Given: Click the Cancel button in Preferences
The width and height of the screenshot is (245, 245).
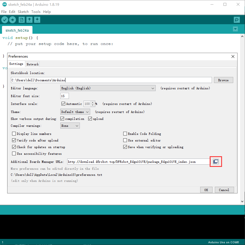Looking at the screenshot, I should pos(224,190).
